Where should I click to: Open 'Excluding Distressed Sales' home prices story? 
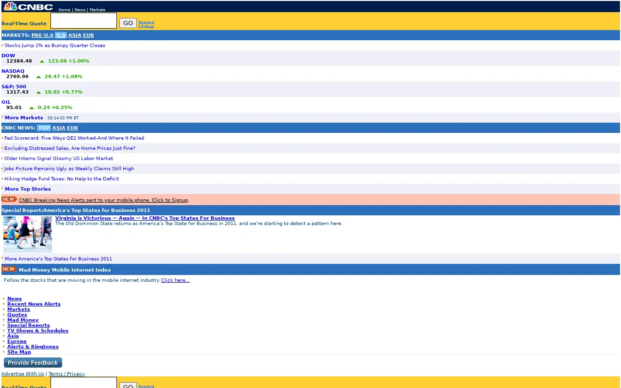[x=70, y=148]
